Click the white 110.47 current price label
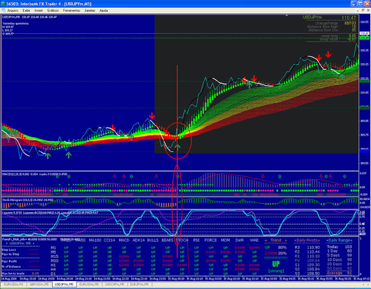The image size is (371, 289). (365, 33)
